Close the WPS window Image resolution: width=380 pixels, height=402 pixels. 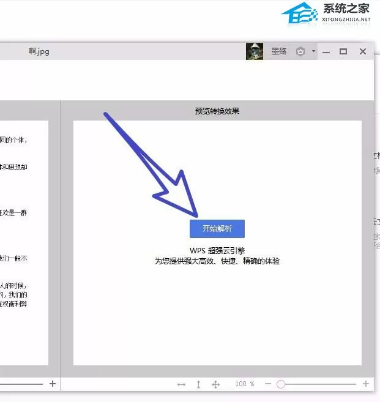363,51
